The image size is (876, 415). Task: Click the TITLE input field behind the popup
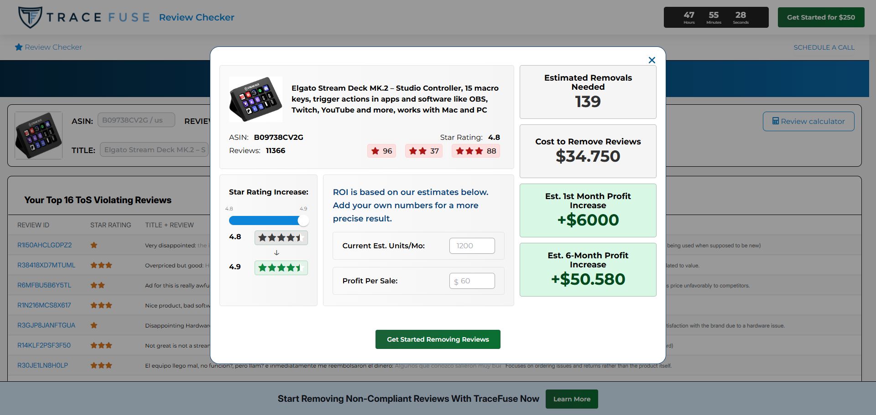click(154, 149)
